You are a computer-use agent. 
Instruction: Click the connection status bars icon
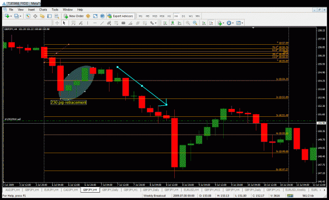click(x=291, y=196)
